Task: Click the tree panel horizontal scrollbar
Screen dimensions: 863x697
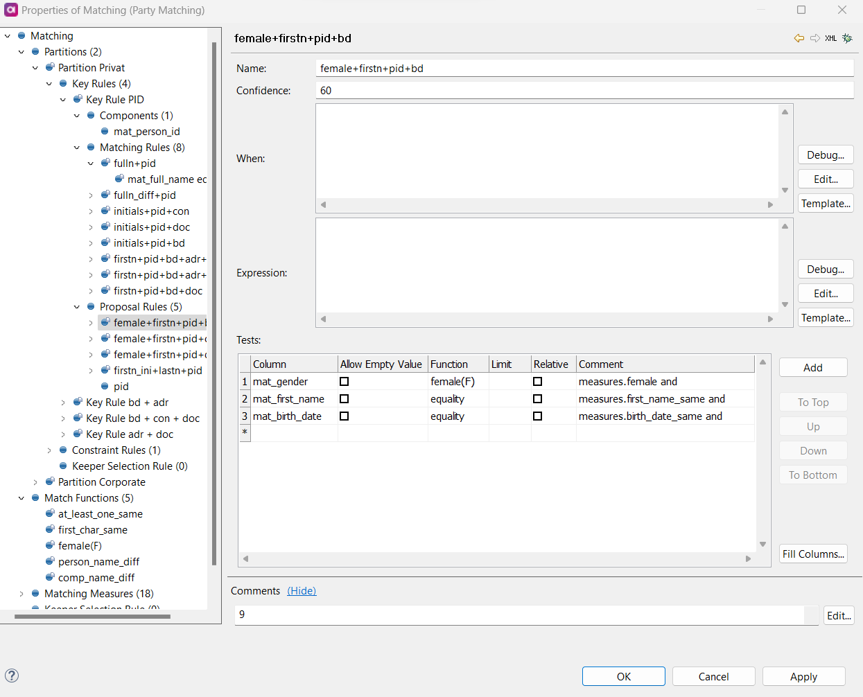Action: 92,615
